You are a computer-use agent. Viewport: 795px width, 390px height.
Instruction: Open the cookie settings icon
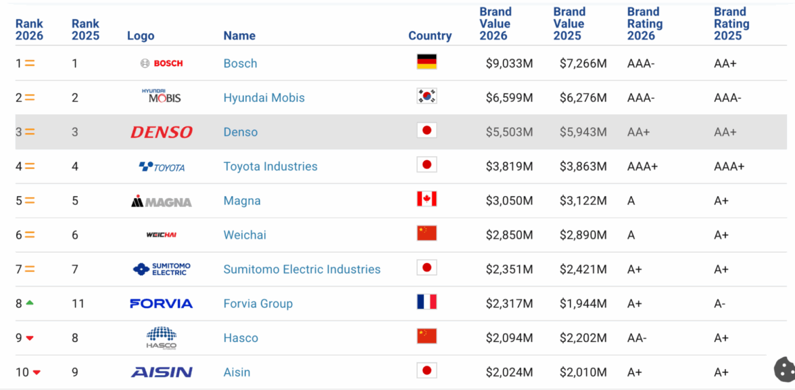tap(784, 369)
